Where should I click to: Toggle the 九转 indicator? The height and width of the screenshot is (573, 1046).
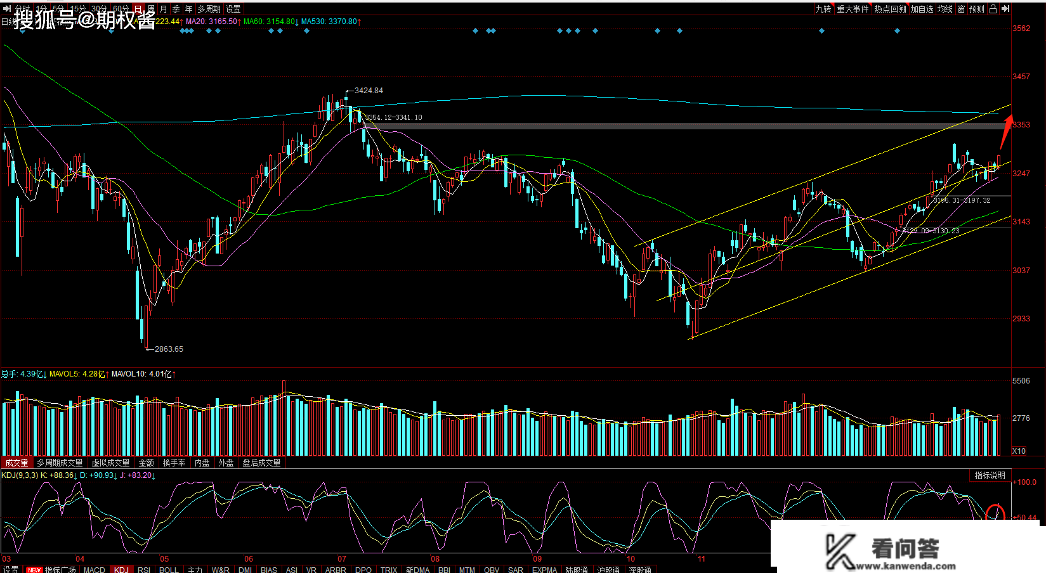click(823, 9)
